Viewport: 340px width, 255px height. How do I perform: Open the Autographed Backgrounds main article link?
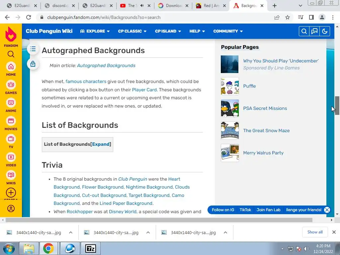pyautogui.click(x=106, y=65)
